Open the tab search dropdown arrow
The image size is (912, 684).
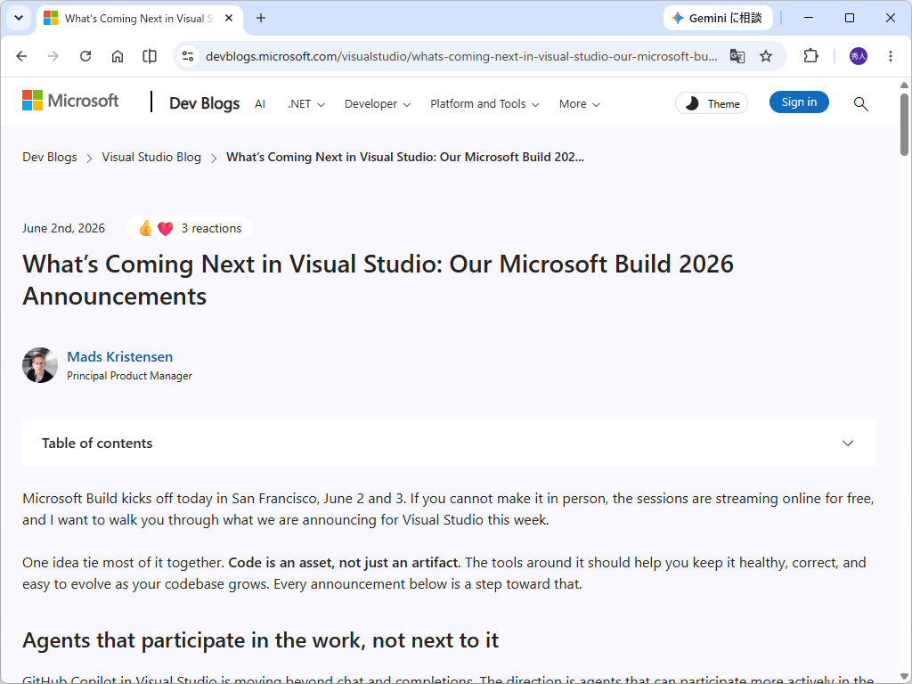[x=19, y=18]
